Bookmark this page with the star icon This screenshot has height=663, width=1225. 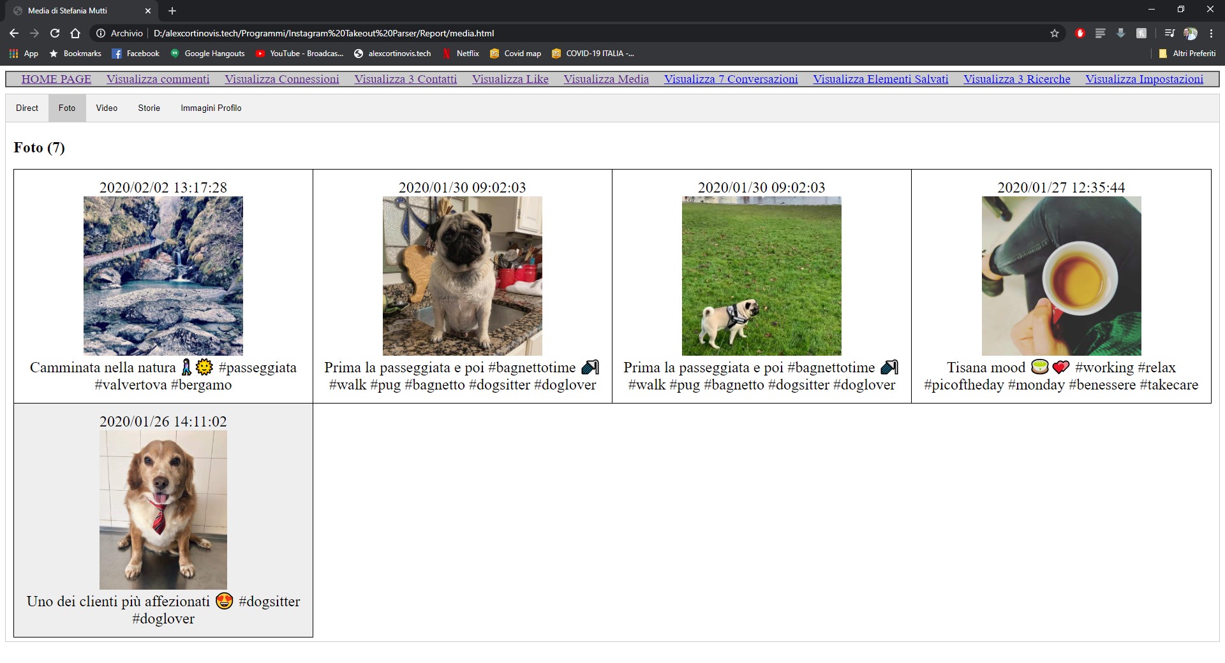[x=1055, y=33]
